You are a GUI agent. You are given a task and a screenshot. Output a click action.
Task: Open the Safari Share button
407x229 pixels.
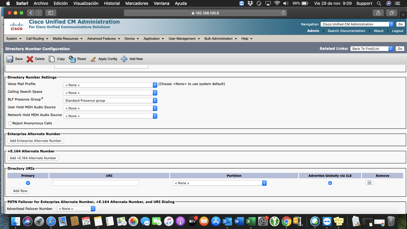pos(378,13)
